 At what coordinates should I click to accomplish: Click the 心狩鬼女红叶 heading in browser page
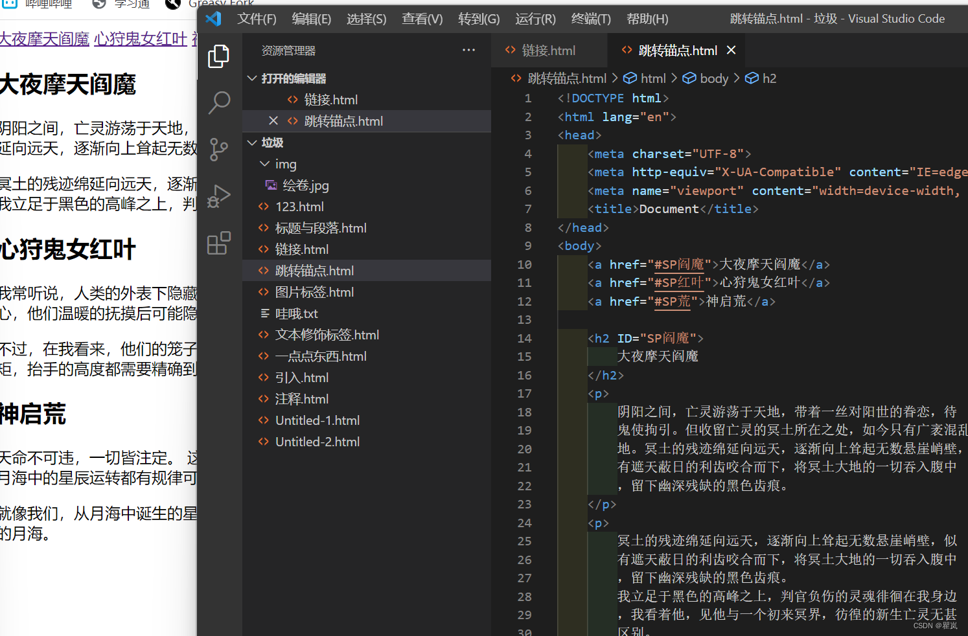68,249
